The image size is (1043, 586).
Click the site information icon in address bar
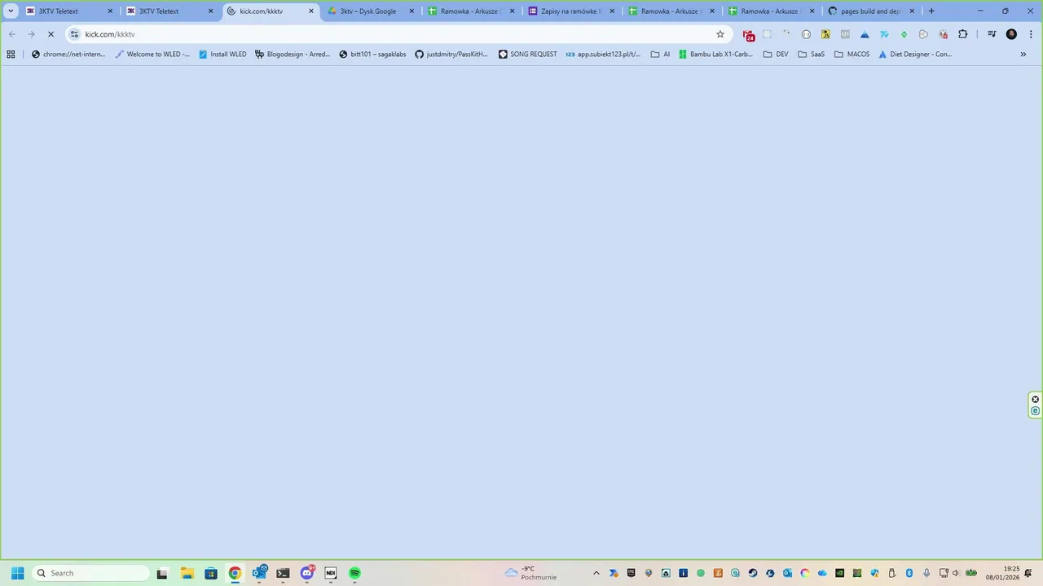75,34
